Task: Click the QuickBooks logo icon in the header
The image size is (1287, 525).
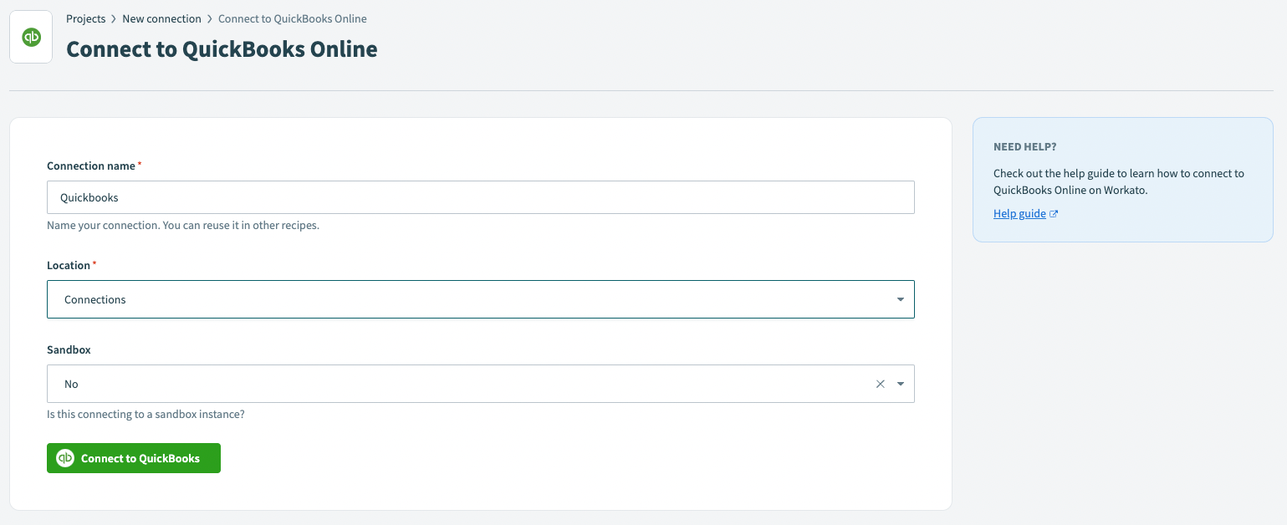Action: 30,36
